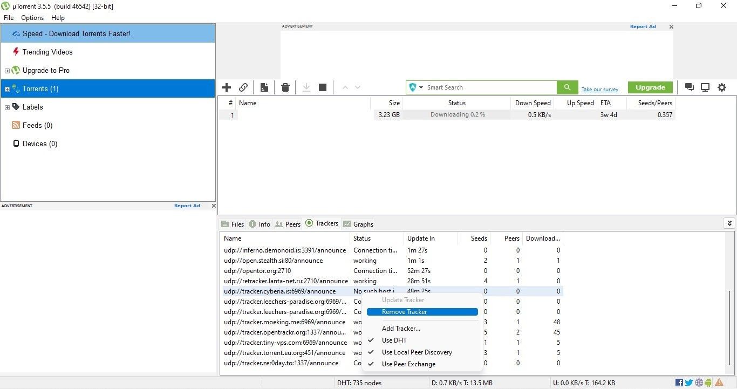Open the Help menu
The width and height of the screenshot is (737, 389).
(x=58, y=18)
